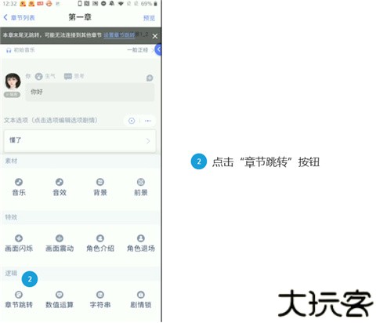The width and height of the screenshot is (376, 323).
Task: Insert 背景 background material
Action: click(x=100, y=187)
